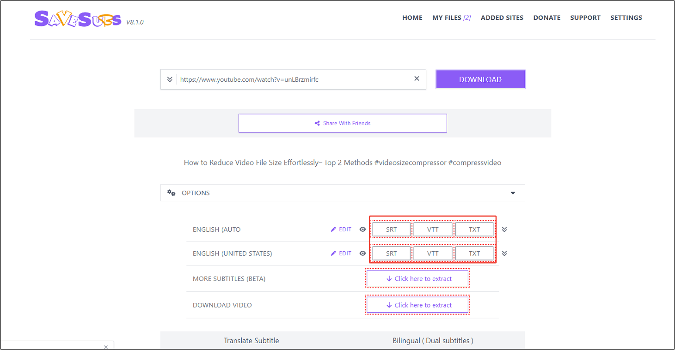Collapse OPTIONS using its dropdown arrow
675x350 pixels.
coord(512,193)
